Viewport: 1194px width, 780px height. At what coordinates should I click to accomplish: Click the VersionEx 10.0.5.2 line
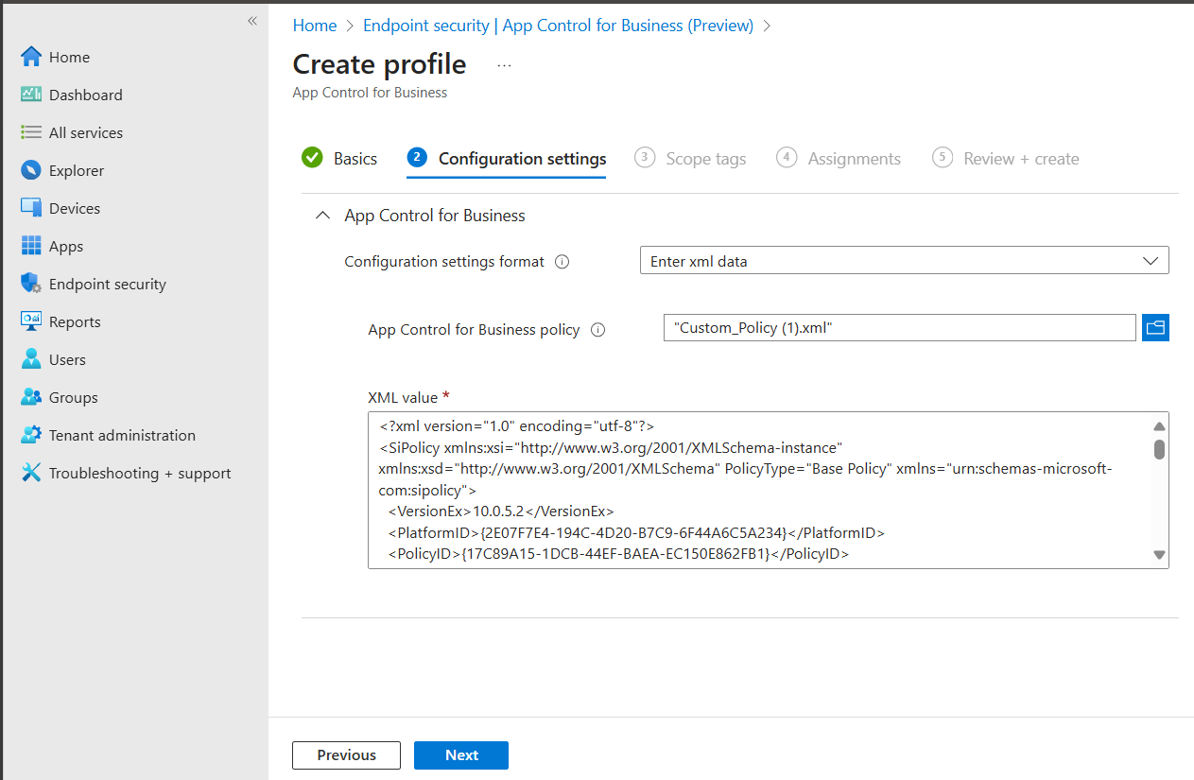pyautogui.click(x=501, y=511)
